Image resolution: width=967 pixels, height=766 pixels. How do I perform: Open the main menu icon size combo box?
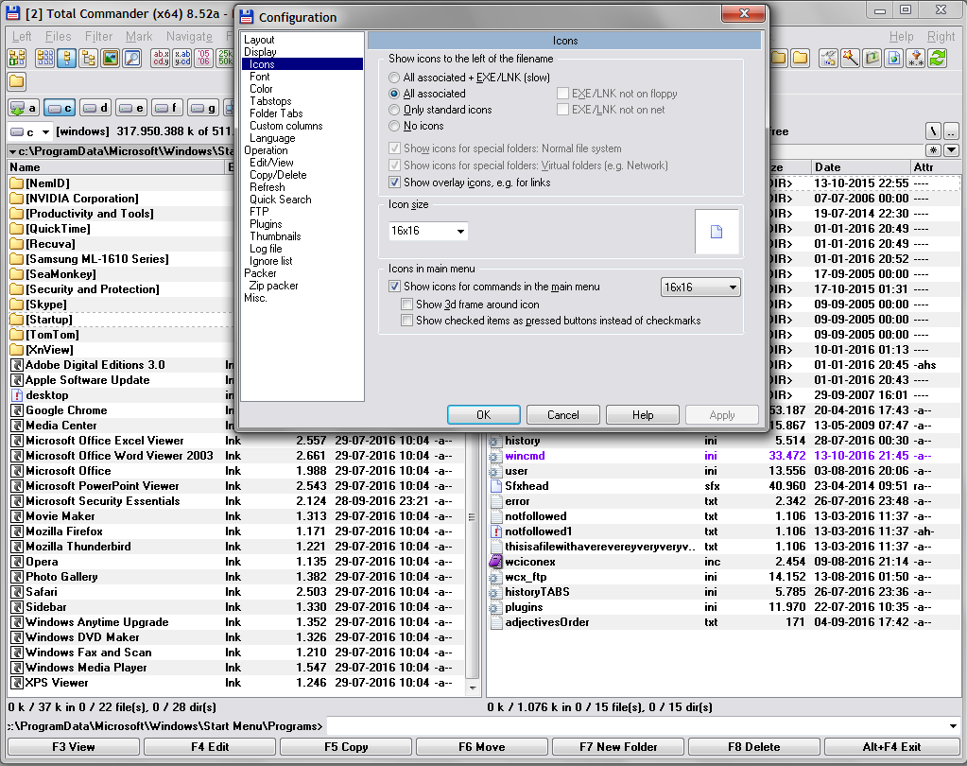click(x=699, y=287)
